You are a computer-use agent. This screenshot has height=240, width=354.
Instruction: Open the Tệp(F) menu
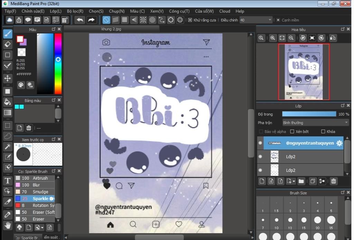(10, 11)
